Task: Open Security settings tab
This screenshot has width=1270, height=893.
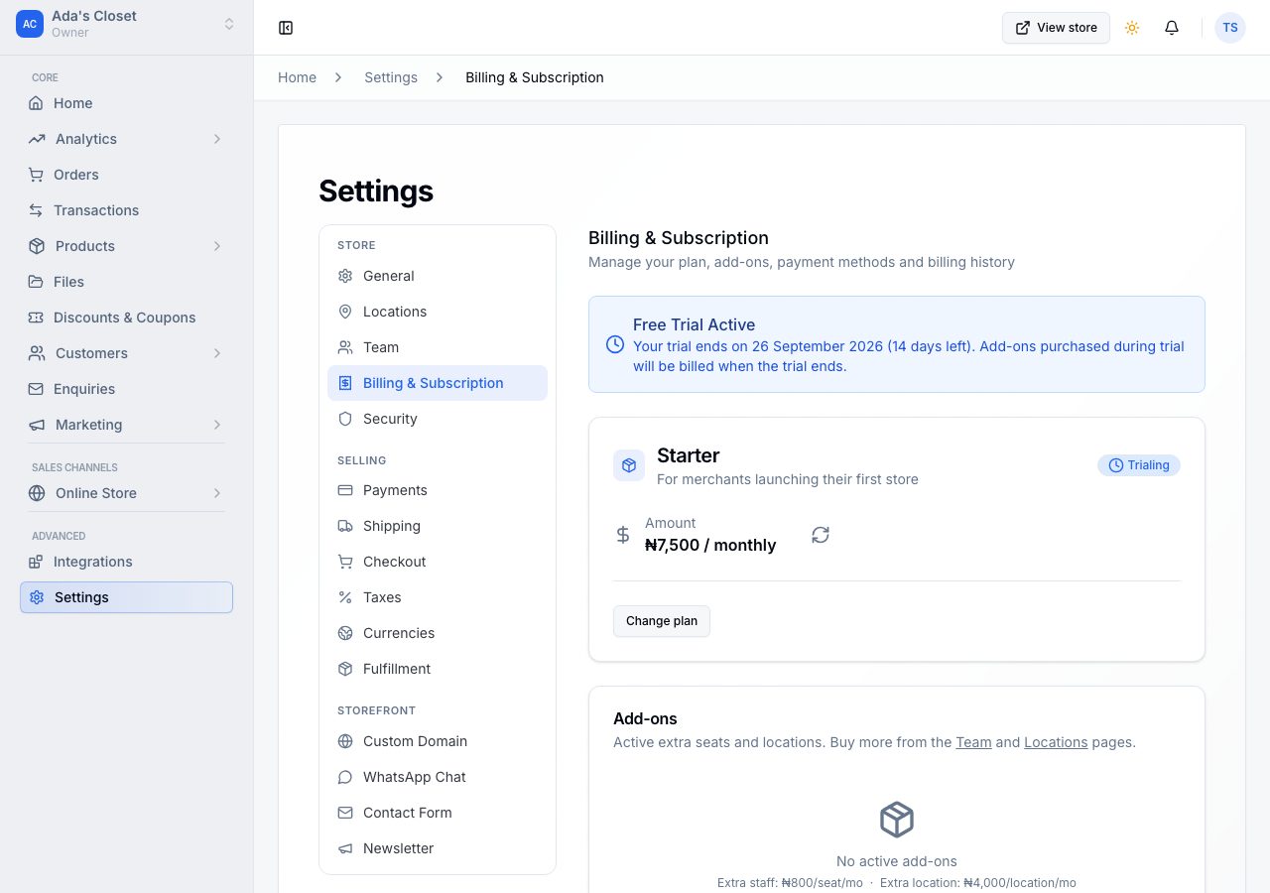Action: pos(438,419)
